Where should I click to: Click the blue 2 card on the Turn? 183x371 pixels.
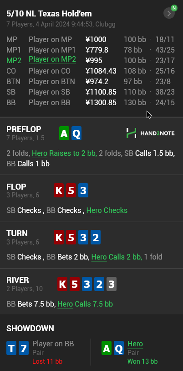pyautogui.click(x=96, y=237)
